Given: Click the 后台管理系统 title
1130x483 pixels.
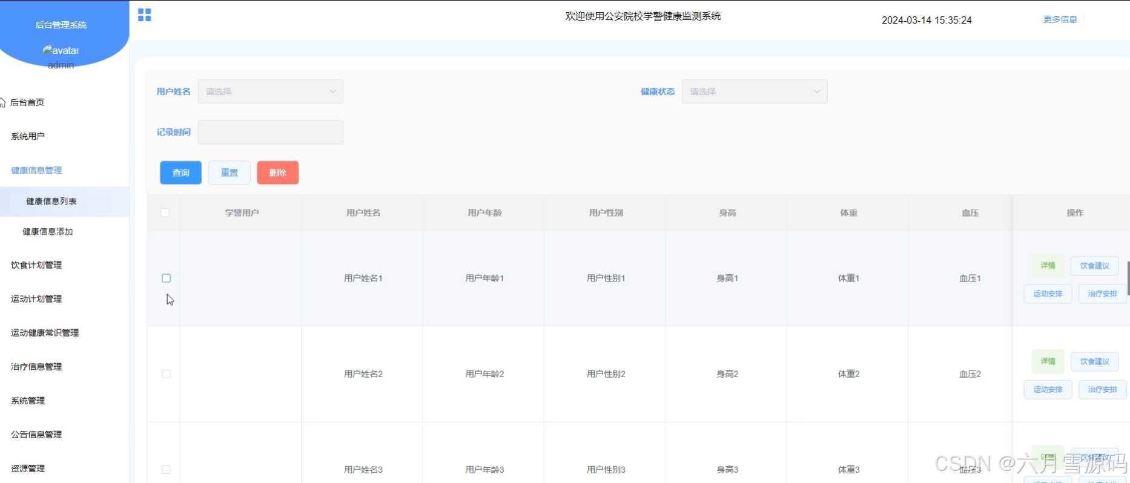Looking at the screenshot, I should point(61,25).
